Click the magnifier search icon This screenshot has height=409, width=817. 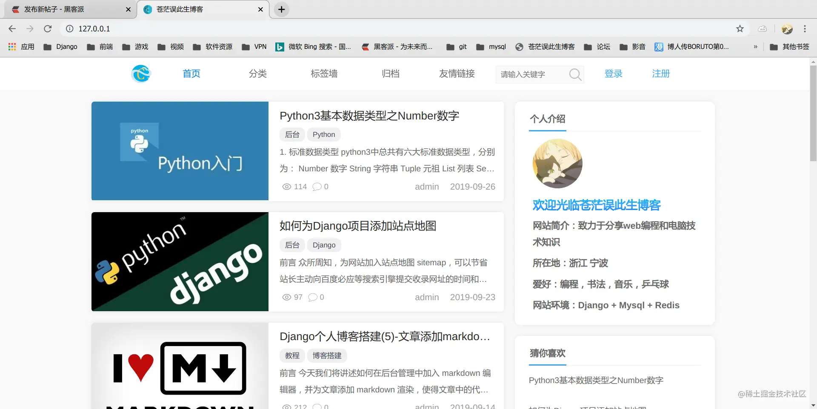pyautogui.click(x=575, y=74)
